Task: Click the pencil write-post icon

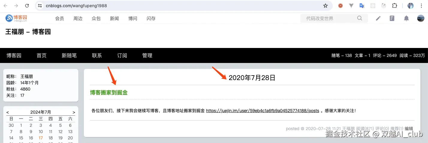Action: point(378,18)
